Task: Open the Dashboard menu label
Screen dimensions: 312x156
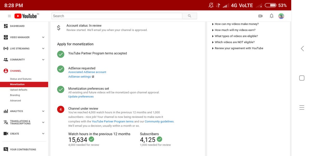Action: [x=17, y=26]
